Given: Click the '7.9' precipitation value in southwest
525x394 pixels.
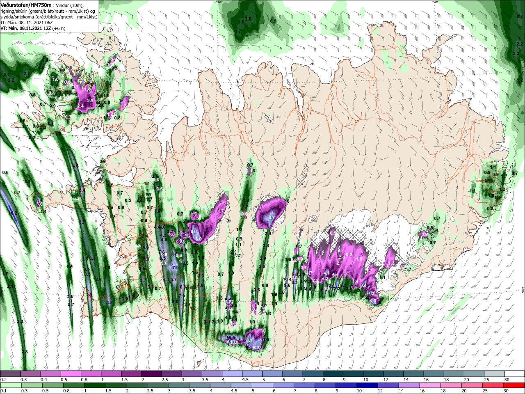Looking at the screenshot, I should click(x=176, y=268).
